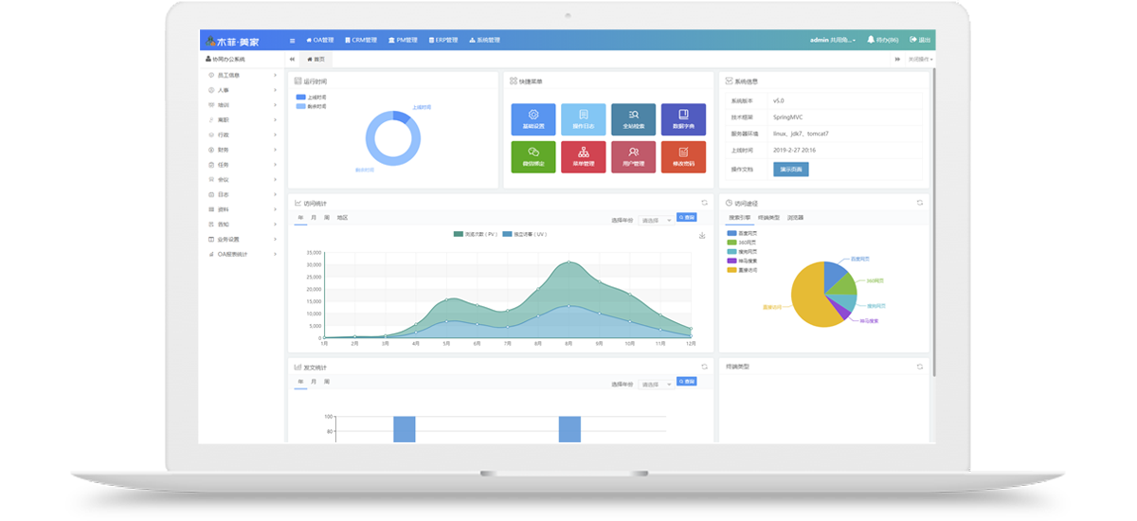Click the 8月 peak data point on PV curve
The image size is (1137, 521).
pos(568,262)
